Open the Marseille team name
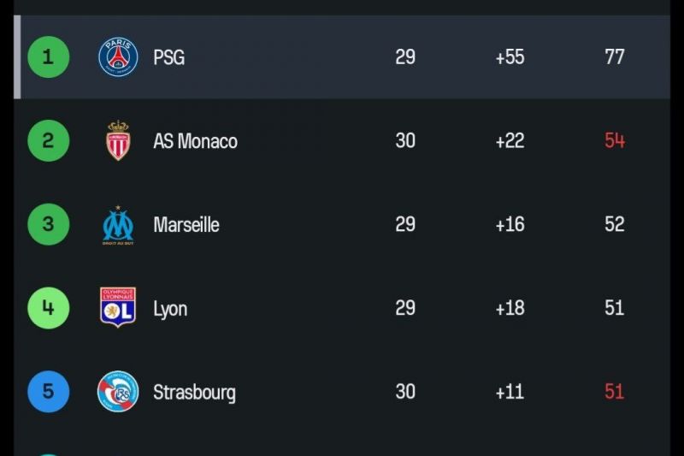Screen dimensions: 684x456 click(186, 225)
